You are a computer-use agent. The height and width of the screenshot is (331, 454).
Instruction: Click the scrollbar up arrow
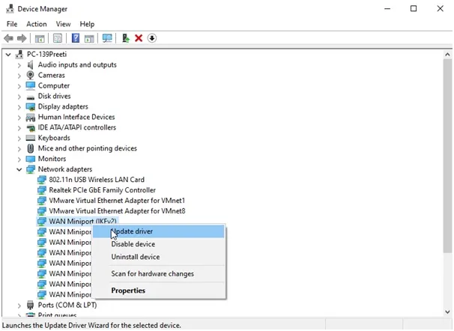[x=447, y=55]
